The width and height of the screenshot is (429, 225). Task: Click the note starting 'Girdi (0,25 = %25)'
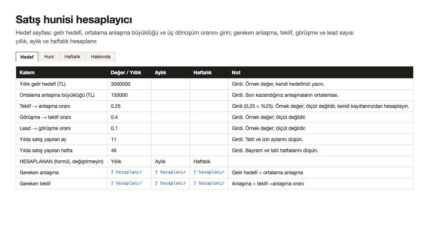(320, 106)
